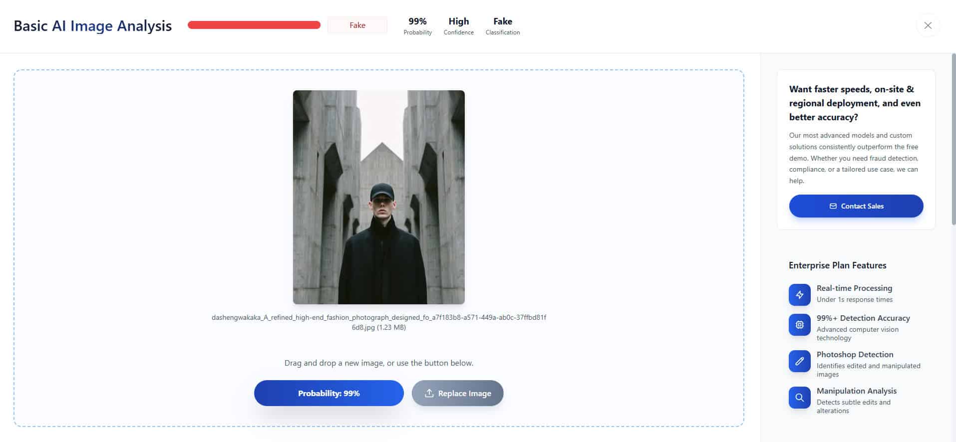
Task: Click the Detection Accuracy chip icon
Action: click(799, 325)
